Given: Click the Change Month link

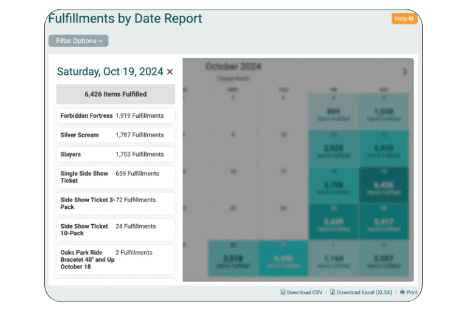Looking at the screenshot, I should click(x=232, y=78).
